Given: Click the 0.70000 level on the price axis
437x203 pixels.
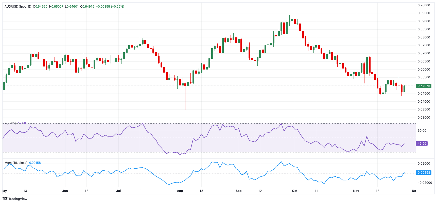Looking at the screenshot, I should point(424,5).
